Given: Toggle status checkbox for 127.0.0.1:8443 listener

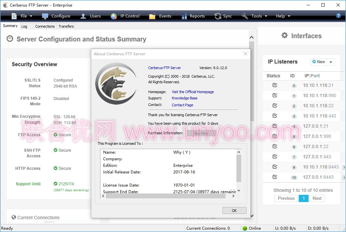Looking at the screenshot, I should point(275,177).
